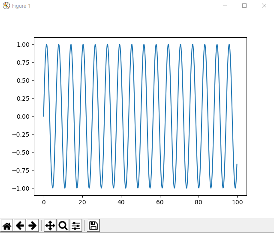
Task: Click the x-axis label 100
Action: click(x=237, y=202)
